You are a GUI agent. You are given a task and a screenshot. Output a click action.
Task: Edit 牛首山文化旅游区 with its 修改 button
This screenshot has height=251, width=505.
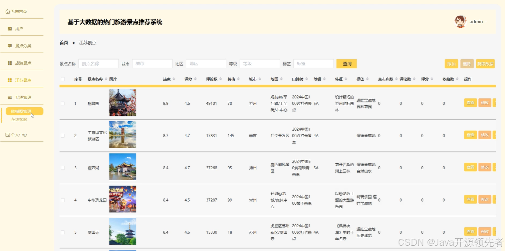[x=485, y=135]
